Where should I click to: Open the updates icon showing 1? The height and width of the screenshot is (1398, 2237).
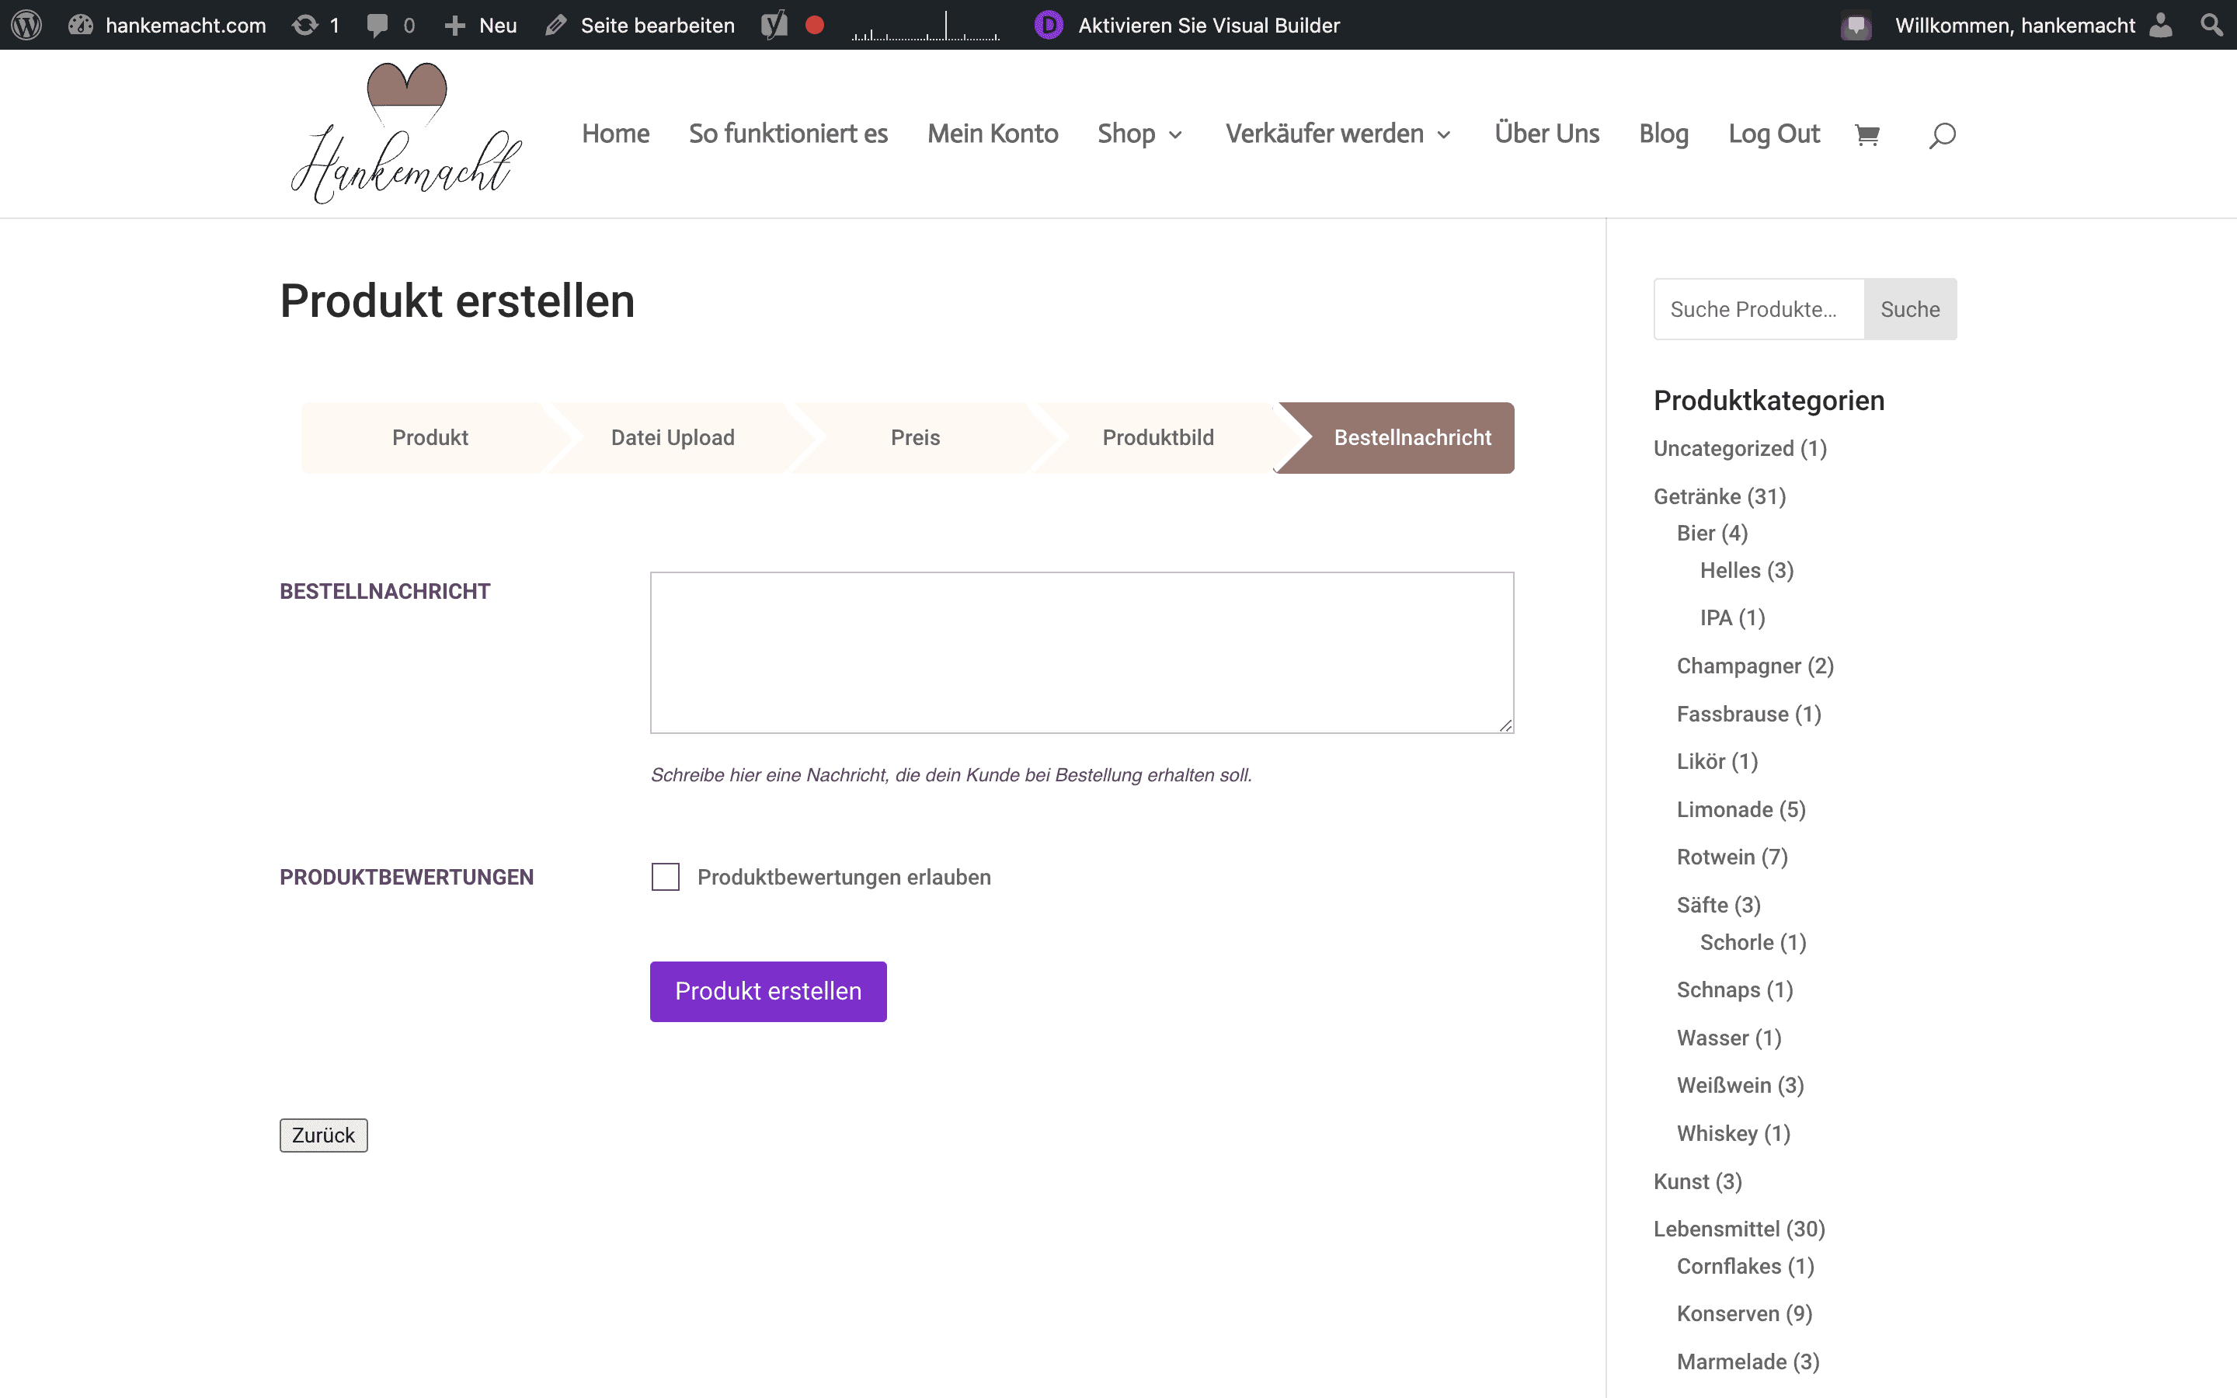[304, 25]
